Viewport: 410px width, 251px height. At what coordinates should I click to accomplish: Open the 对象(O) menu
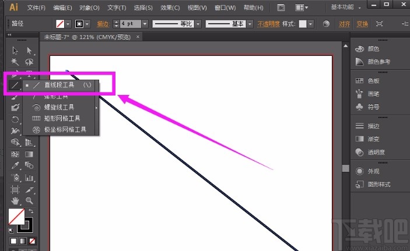tap(89, 8)
